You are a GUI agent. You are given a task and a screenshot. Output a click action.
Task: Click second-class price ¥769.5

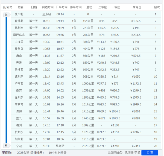(102, 146)
